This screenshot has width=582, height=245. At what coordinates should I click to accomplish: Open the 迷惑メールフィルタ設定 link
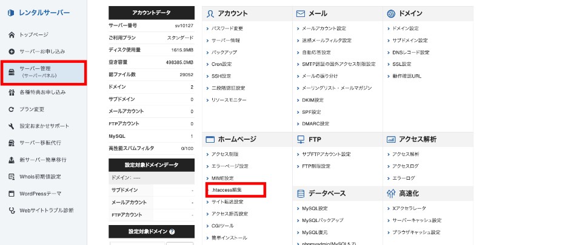[x=327, y=41]
